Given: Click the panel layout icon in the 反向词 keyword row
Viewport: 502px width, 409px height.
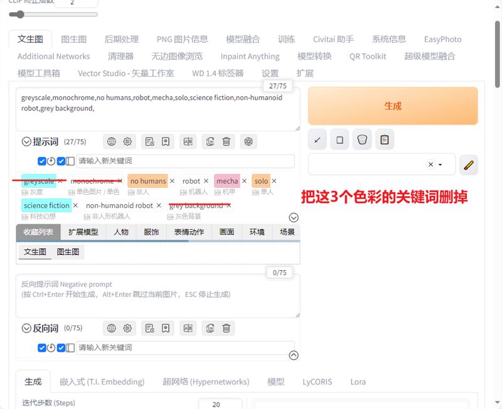Looking at the screenshot, I should [x=70, y=347].
